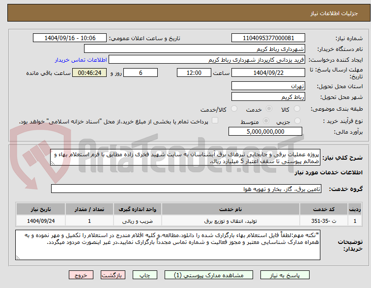Click the requester field فرید یزدانی
The image size is (371, 288).
[207, 60]
